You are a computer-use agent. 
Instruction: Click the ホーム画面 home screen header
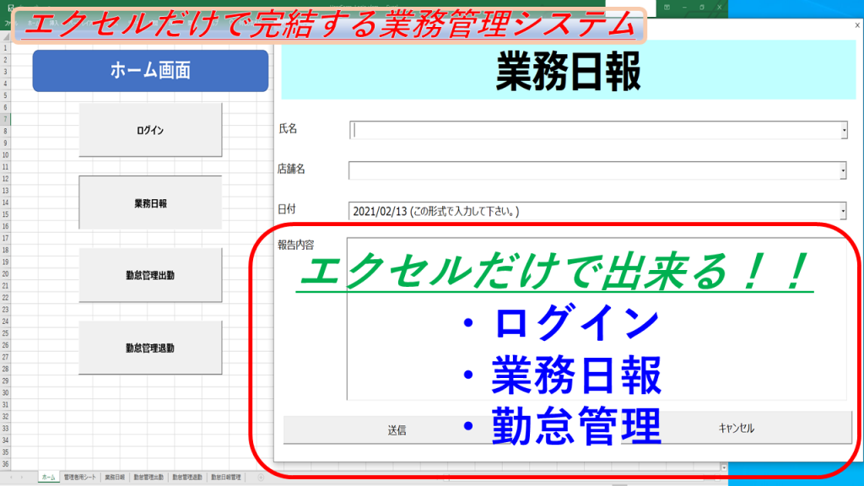pos(149,71)
